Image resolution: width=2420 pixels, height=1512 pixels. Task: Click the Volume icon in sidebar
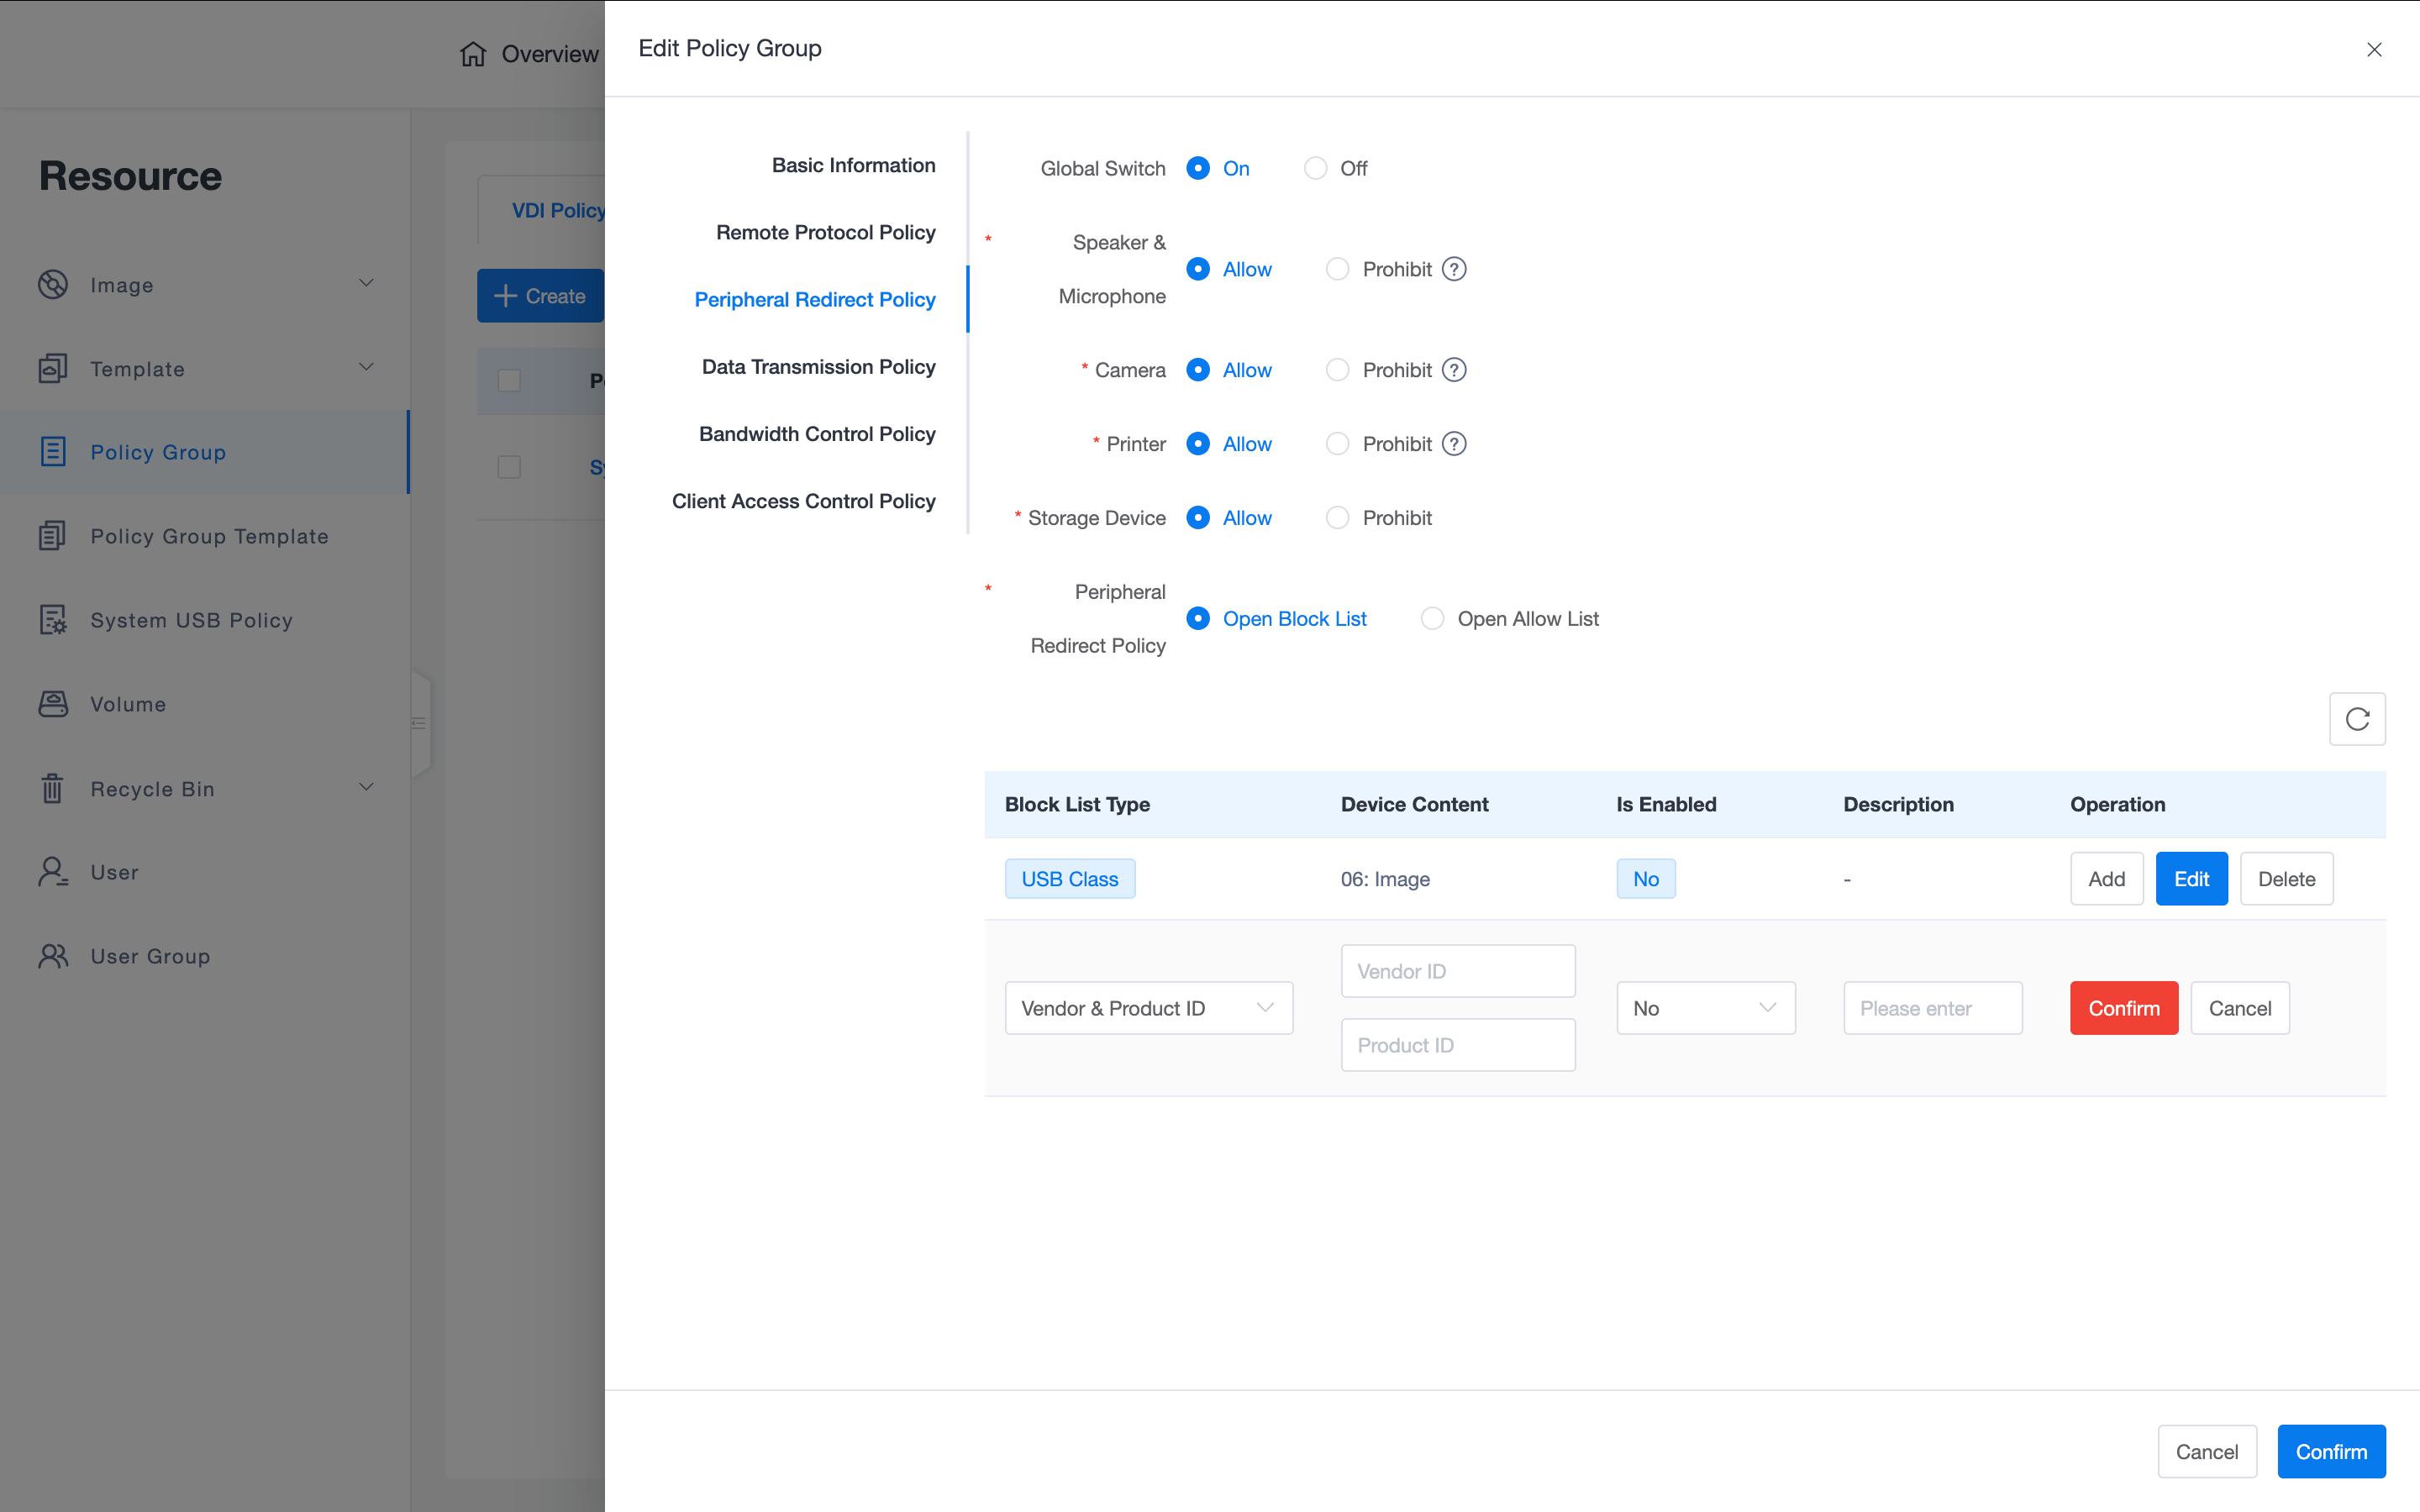(x=53, y=704)
